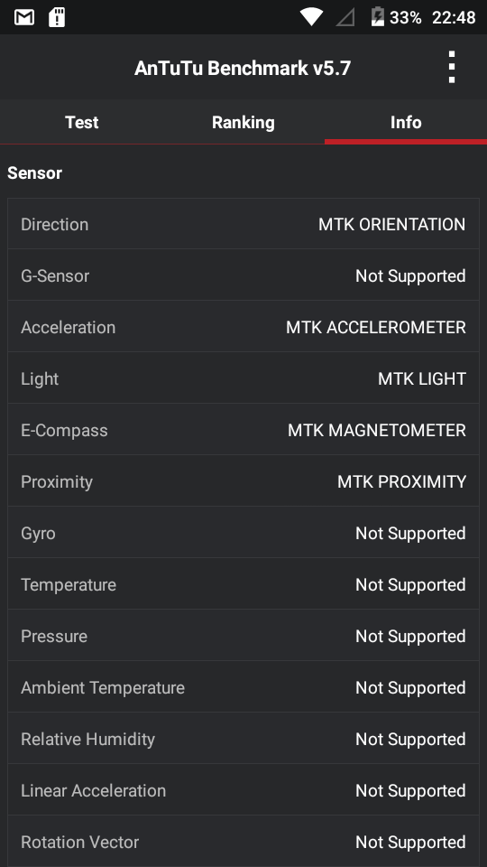Switch to the Ranking tab
The image size is (487, 867).
(243, 122)
